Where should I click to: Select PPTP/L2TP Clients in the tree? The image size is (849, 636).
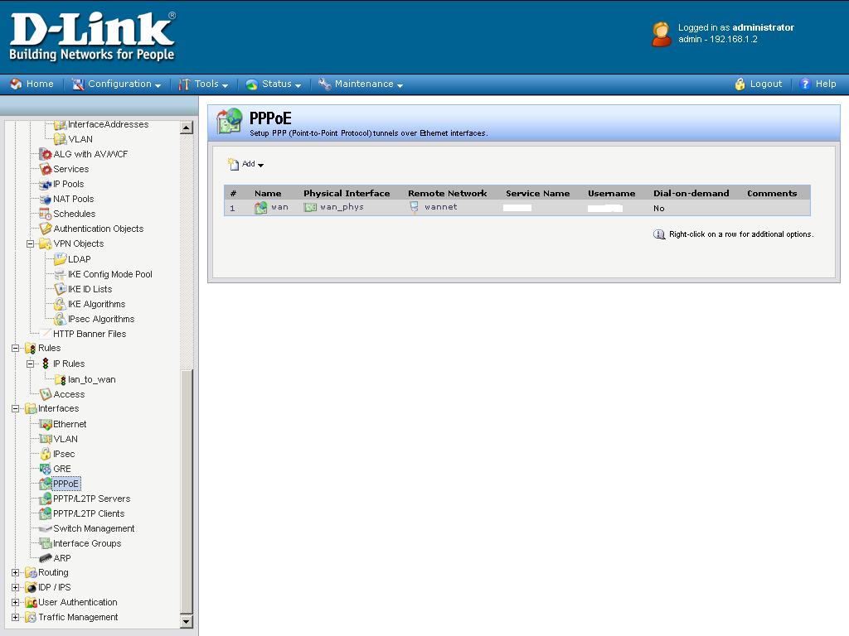[x=89, y=513]
